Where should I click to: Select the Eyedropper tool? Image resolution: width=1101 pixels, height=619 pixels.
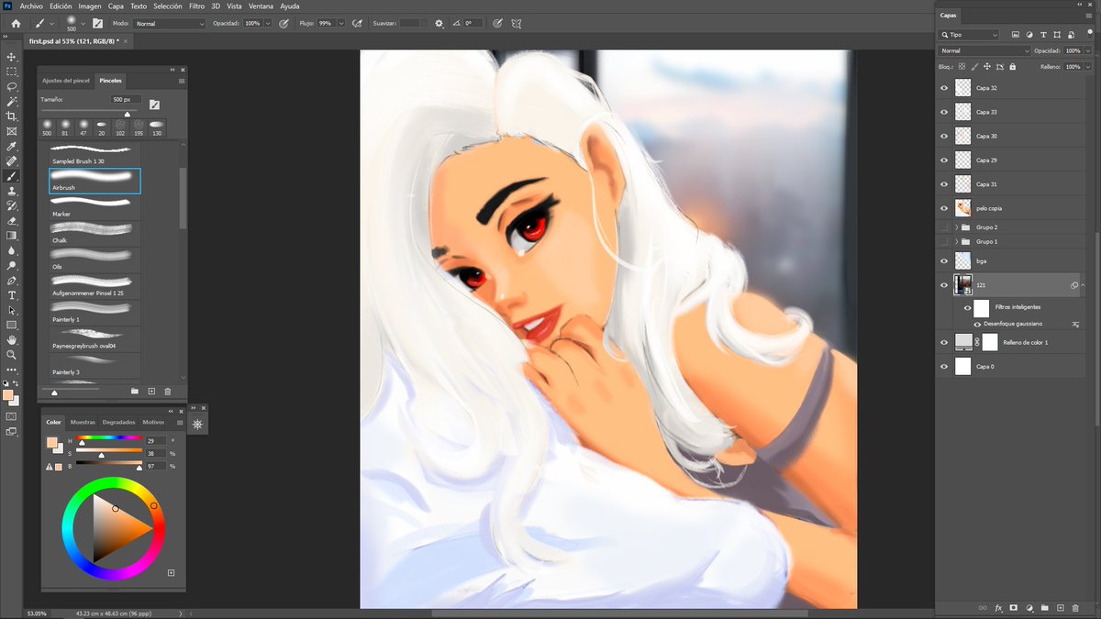pyautogui.click(x=12, y=146)
